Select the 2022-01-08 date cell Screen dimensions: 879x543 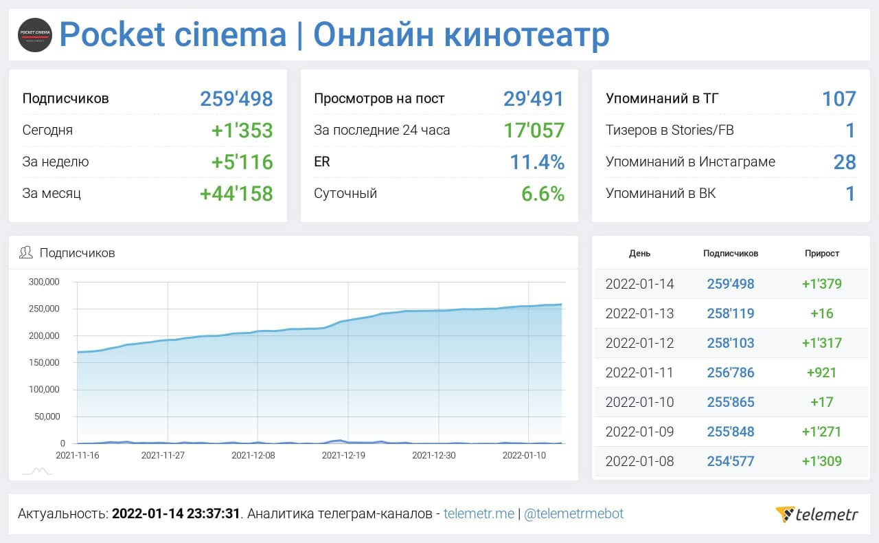coord(640,461)
